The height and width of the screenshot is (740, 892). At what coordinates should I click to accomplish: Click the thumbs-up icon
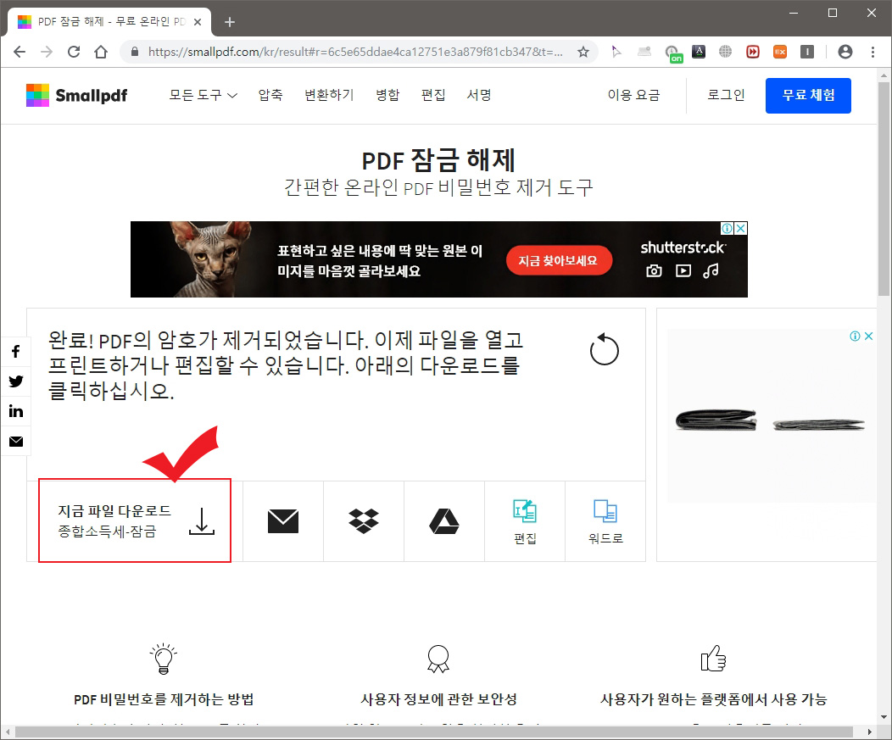tap(713, 658)
